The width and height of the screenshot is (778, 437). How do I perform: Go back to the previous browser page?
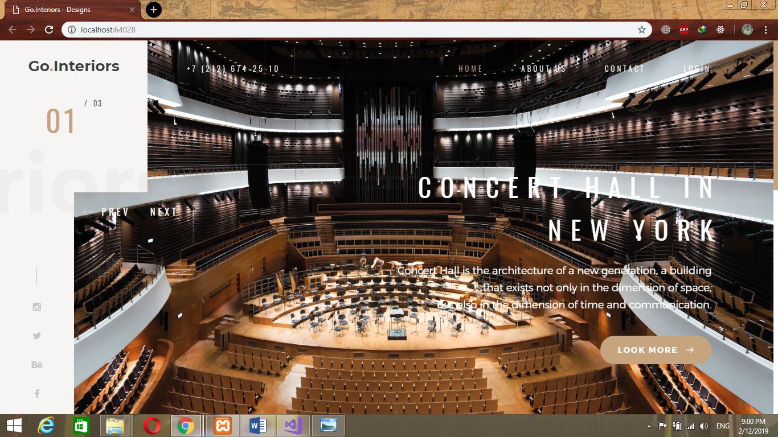[x=13, y=30]
